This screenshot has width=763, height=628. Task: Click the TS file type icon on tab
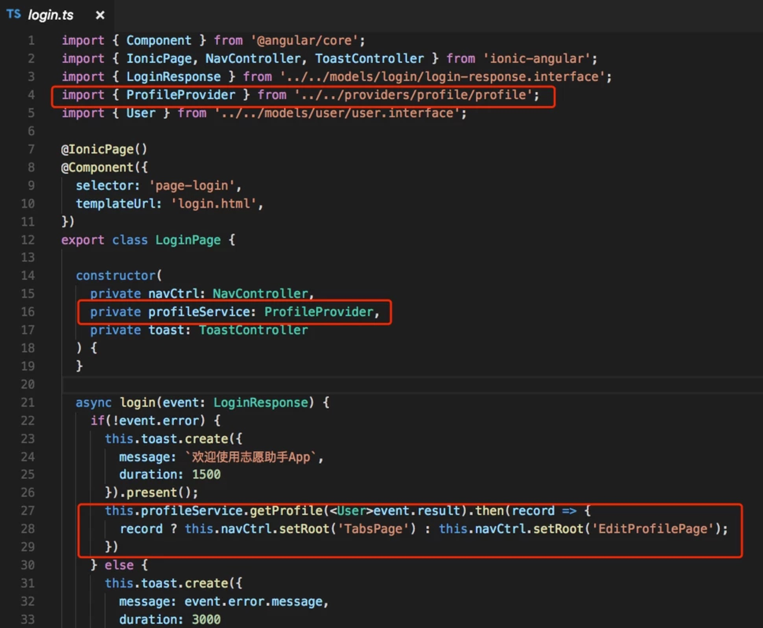pyautogui.click(x=14, y=15)
